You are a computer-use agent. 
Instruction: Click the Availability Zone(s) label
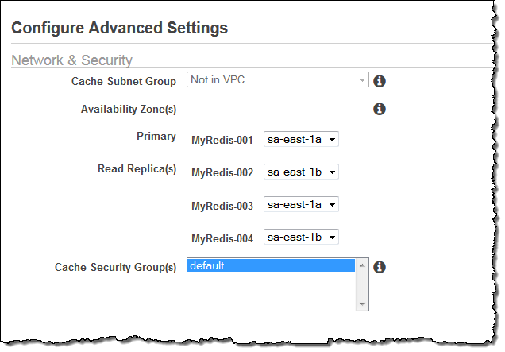(129, 109)
